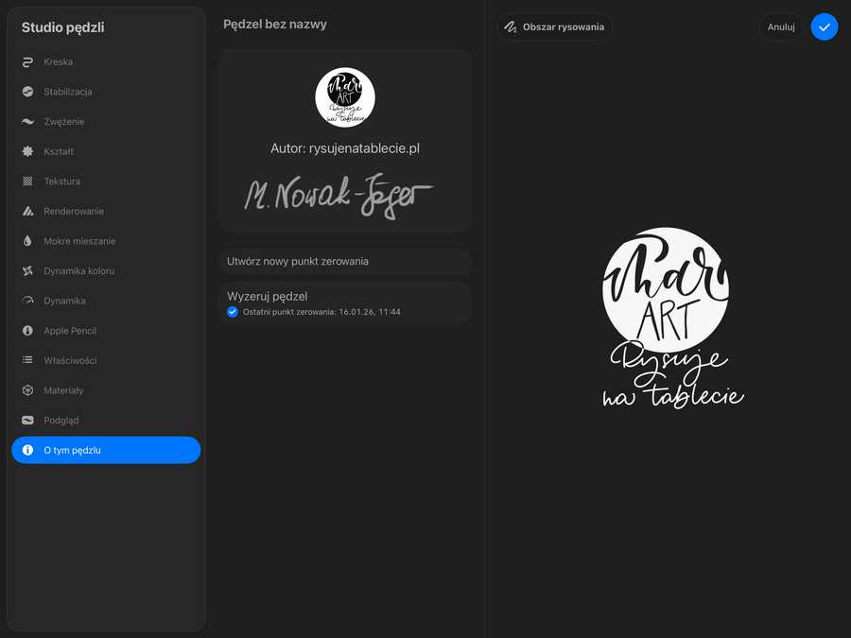This screenshot has height=638, width=851.
Task: Open the Kreska settings section
Action: pos(106,61)
